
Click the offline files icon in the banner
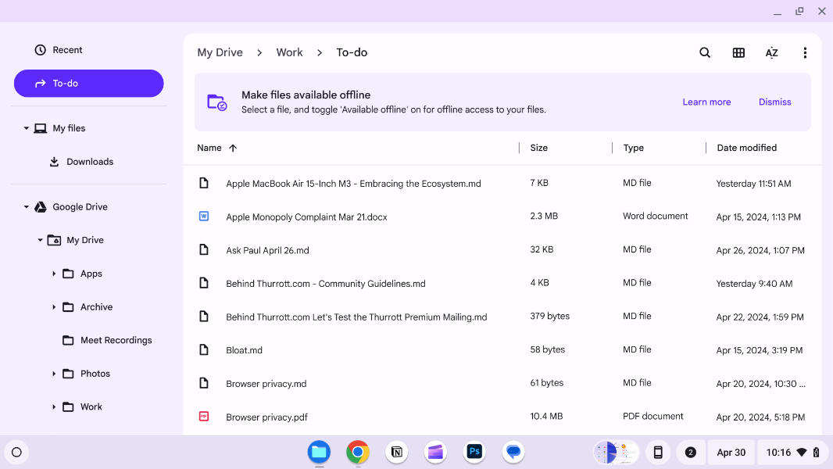pos(216,101)
